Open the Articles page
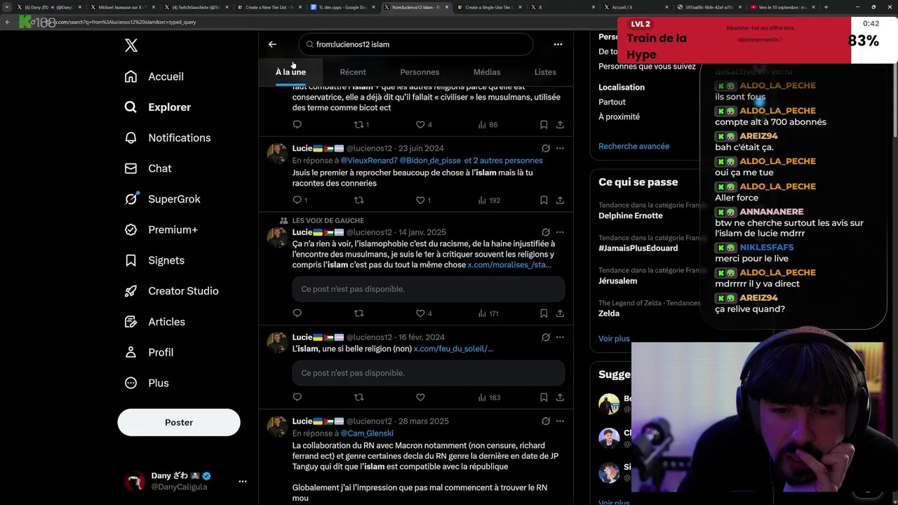Image resolution: width=898 pixels, height=505 pixels. click(x=155, y=322)
